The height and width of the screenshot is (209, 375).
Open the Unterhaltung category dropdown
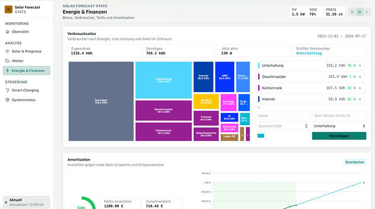339,126
